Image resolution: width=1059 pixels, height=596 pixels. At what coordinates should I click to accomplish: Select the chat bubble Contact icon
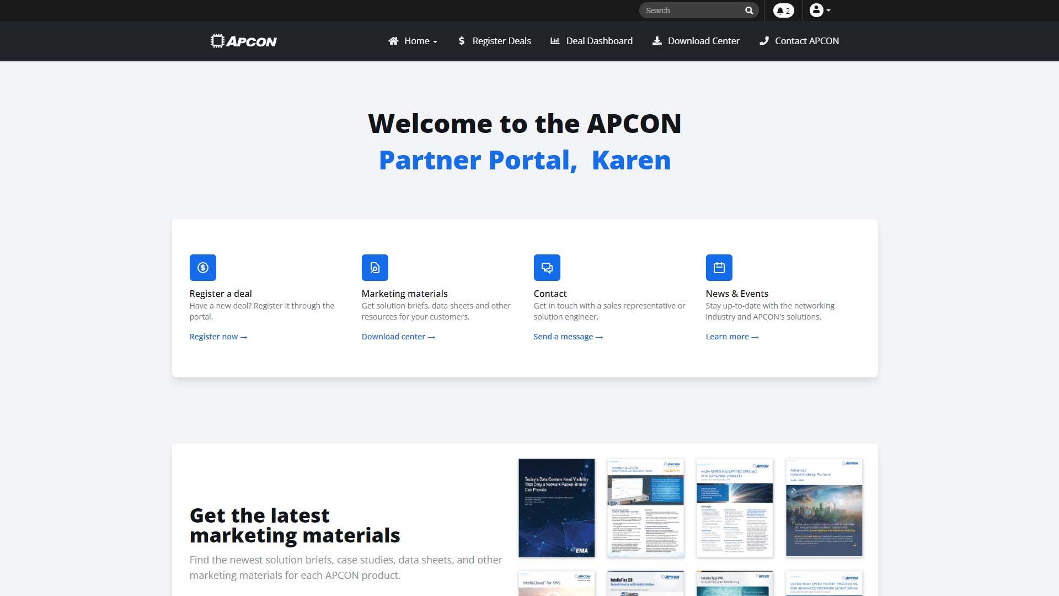547,267
